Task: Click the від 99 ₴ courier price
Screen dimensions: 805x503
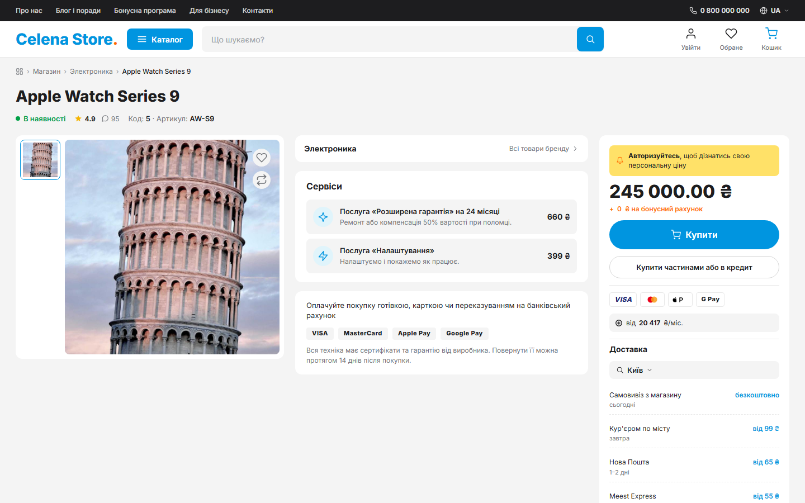Action: [766, 429]
